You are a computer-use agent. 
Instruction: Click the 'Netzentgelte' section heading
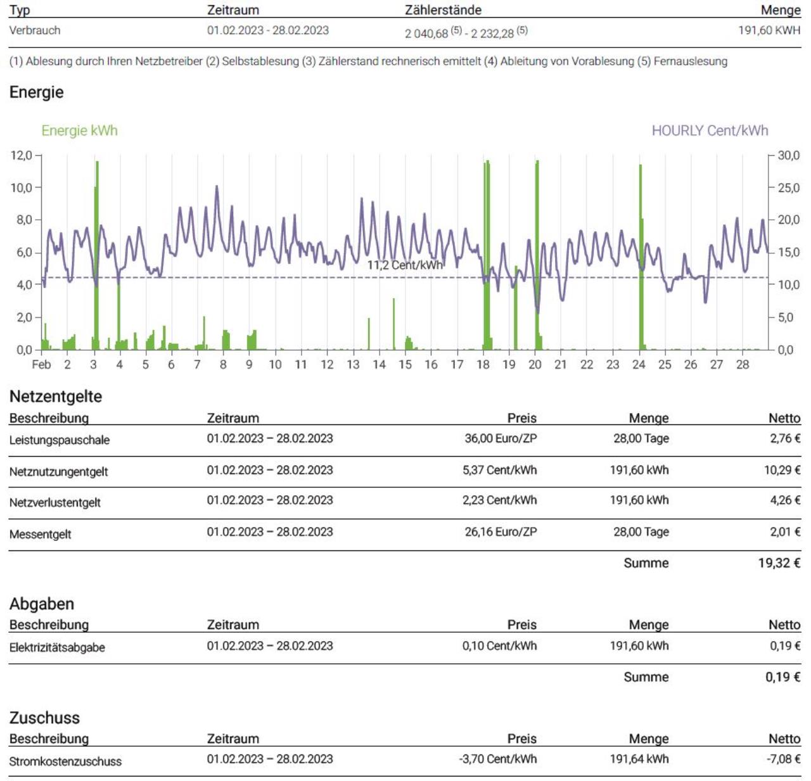click(x=56, y=397)
